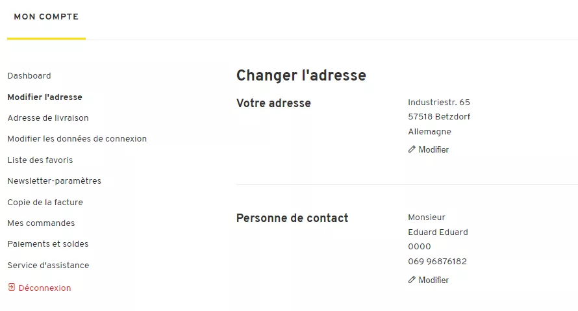The height and width of the screenshot is (311, 578).
Task: Click the Déconnexion logout link
Action: point(45,288)
